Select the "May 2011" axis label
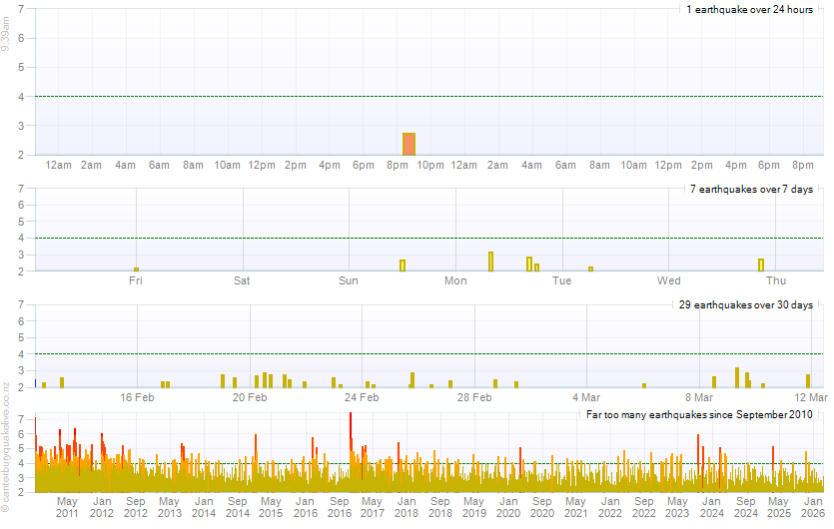This screenshot has width=834, height=529. (67, 506)
